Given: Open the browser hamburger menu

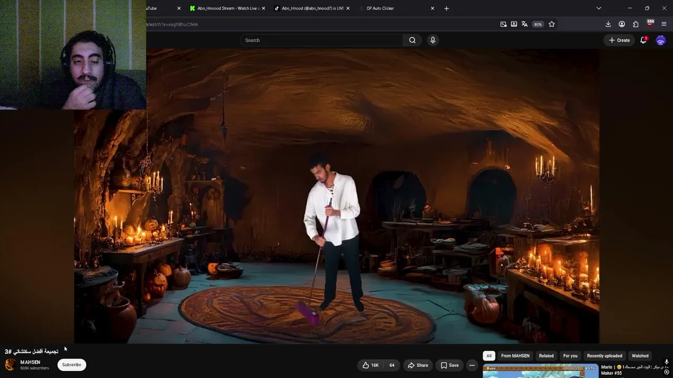Looking at the screenshot, I should tap(664, 24).
